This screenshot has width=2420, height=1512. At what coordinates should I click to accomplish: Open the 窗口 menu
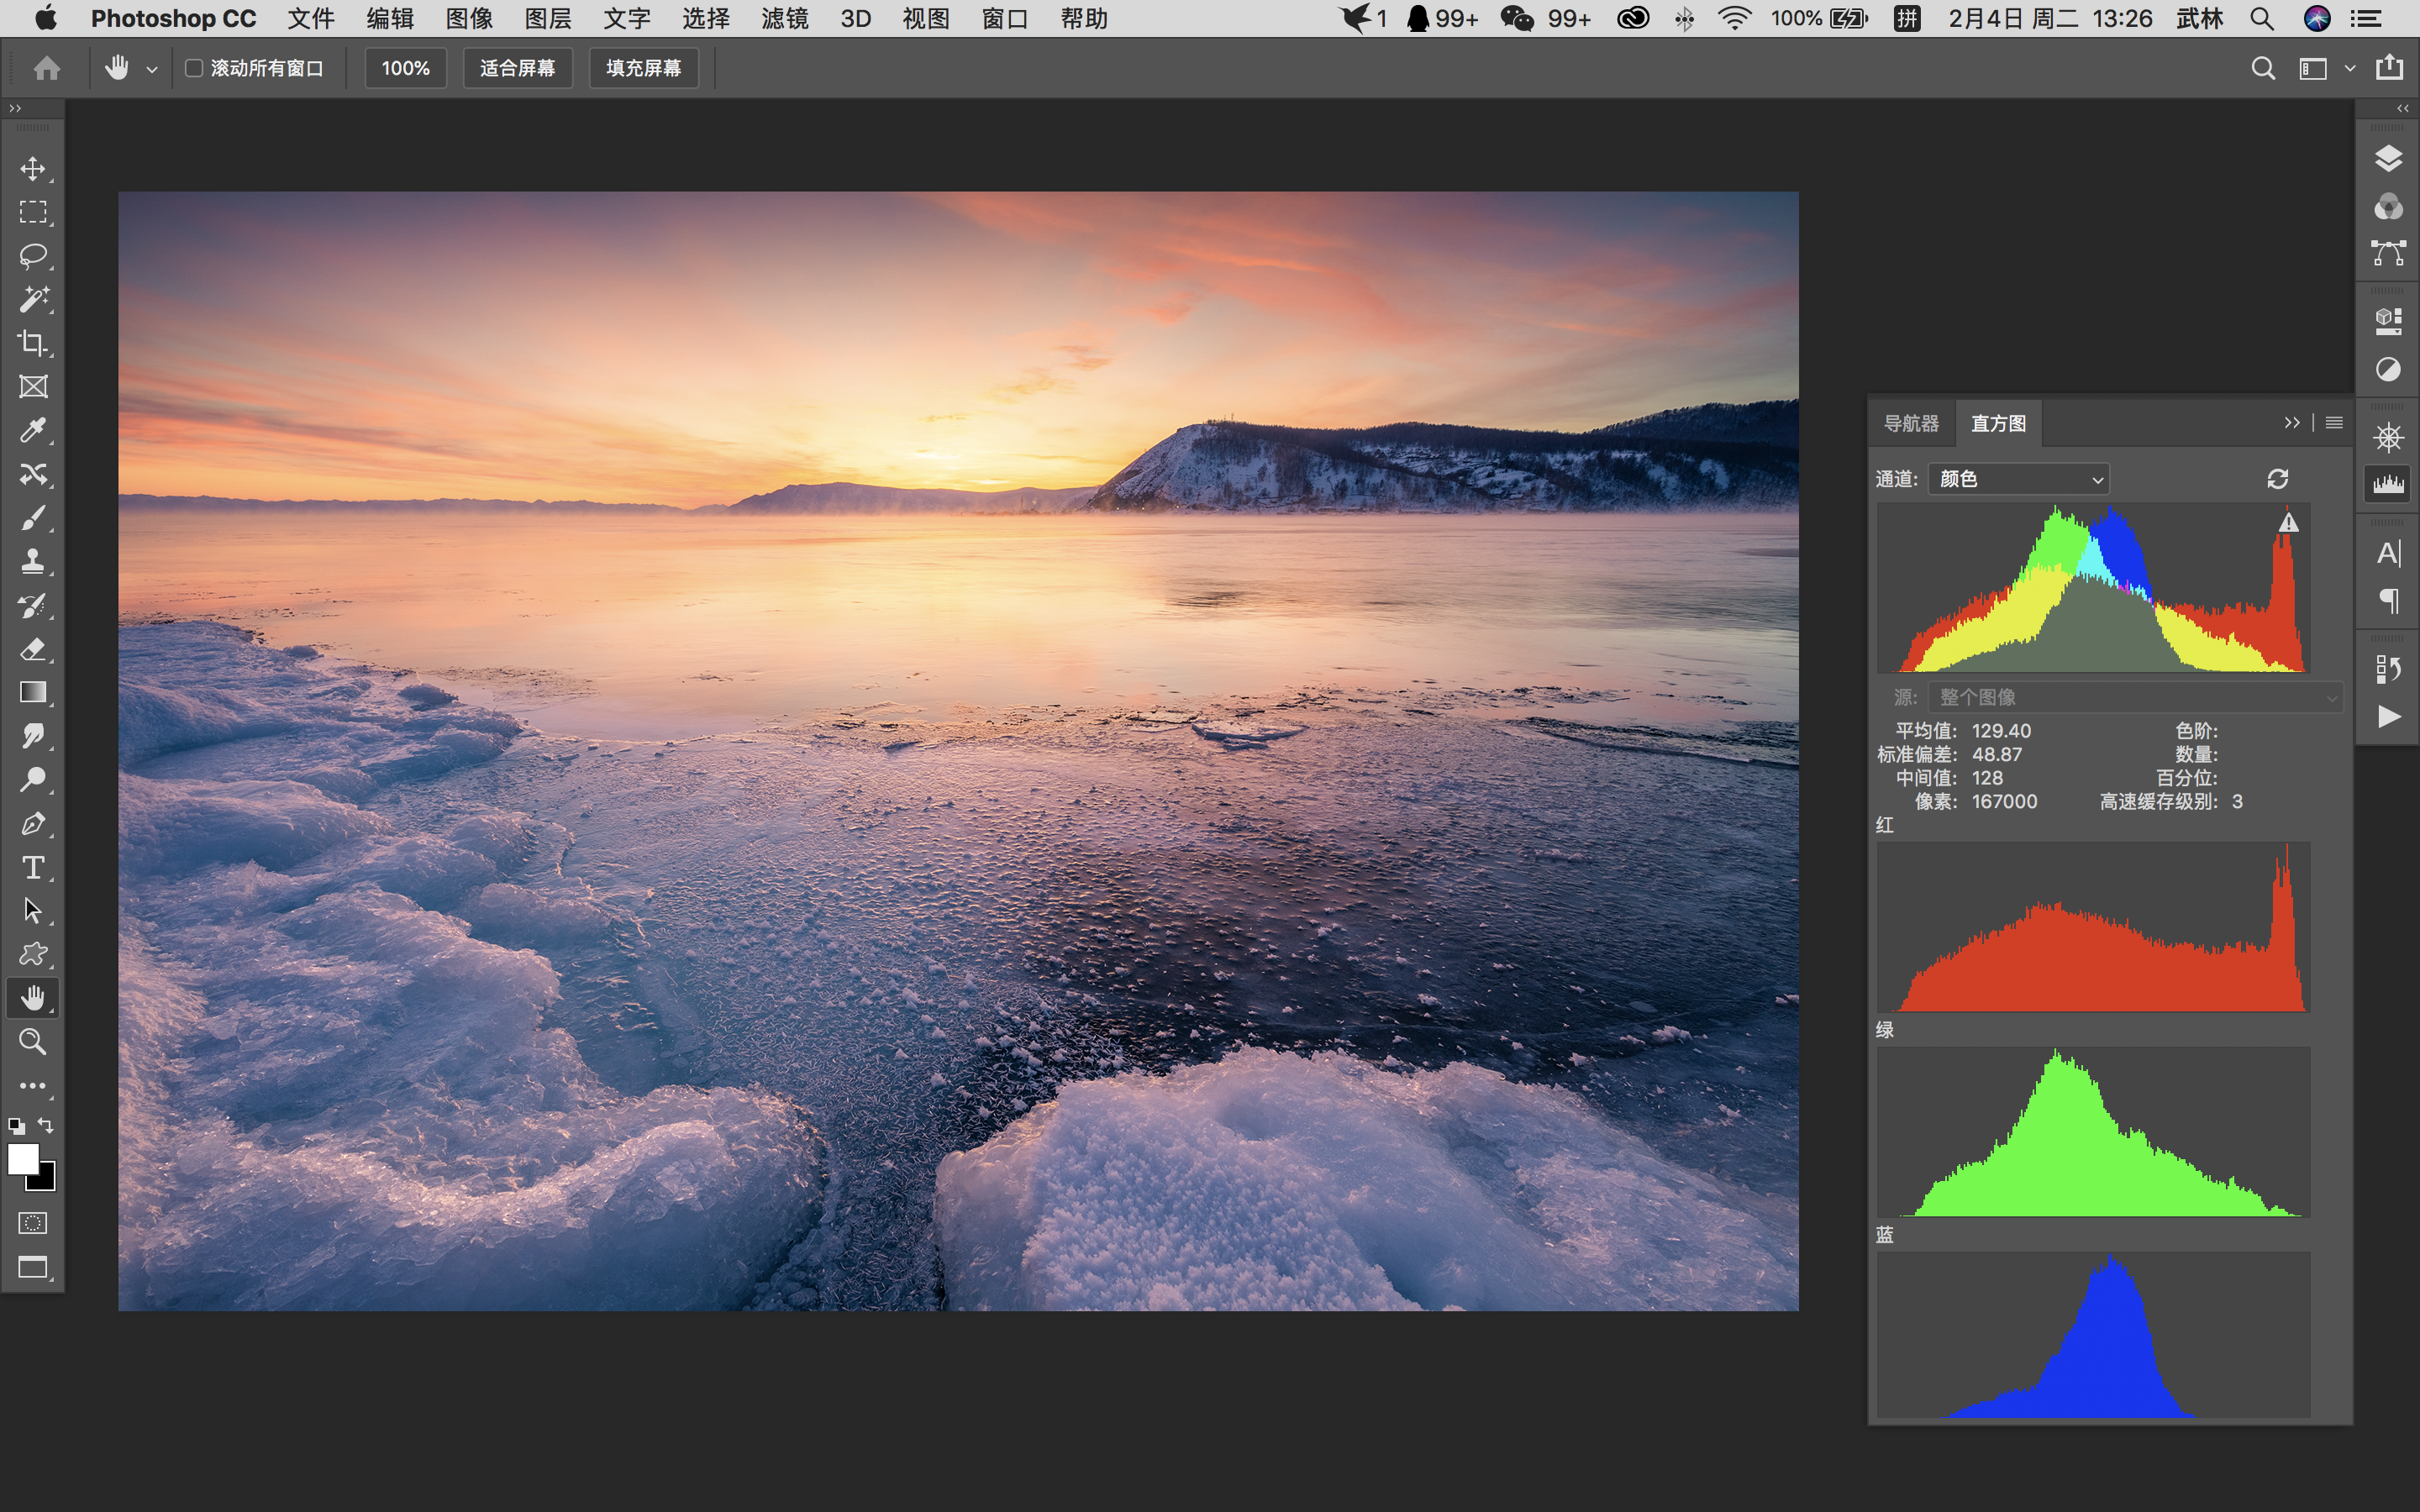(1004, 18)
